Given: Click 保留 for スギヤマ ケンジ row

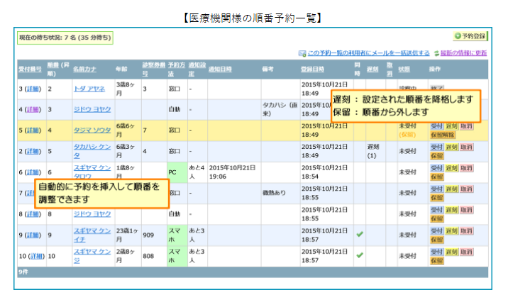Looking at the screenshot, I should pyautogui.click(x=437, y=261).
